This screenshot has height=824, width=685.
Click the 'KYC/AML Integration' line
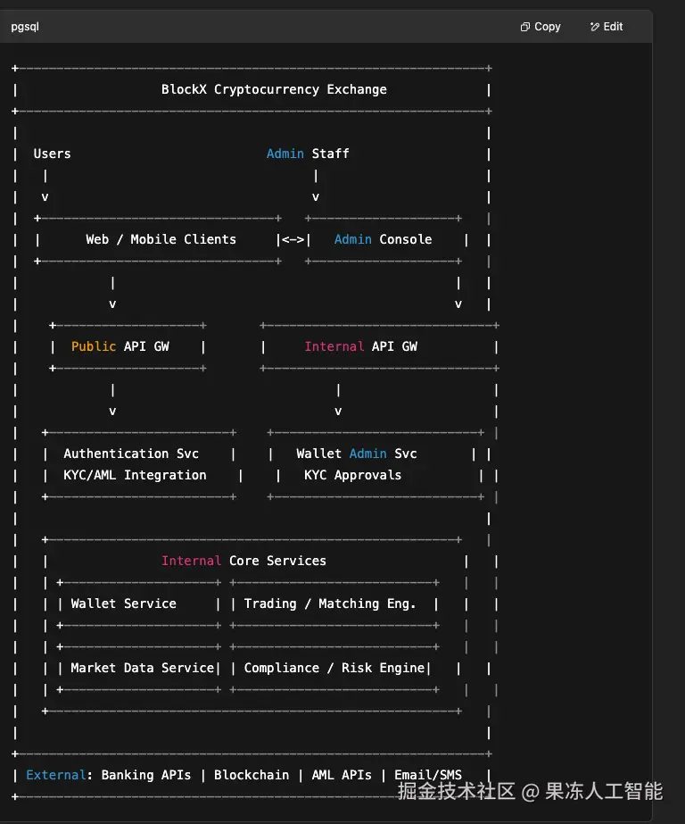(135, 475)
